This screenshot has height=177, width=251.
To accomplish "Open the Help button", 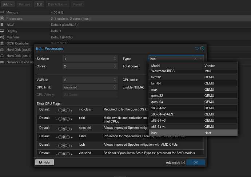I will click(x=44, y=162).
